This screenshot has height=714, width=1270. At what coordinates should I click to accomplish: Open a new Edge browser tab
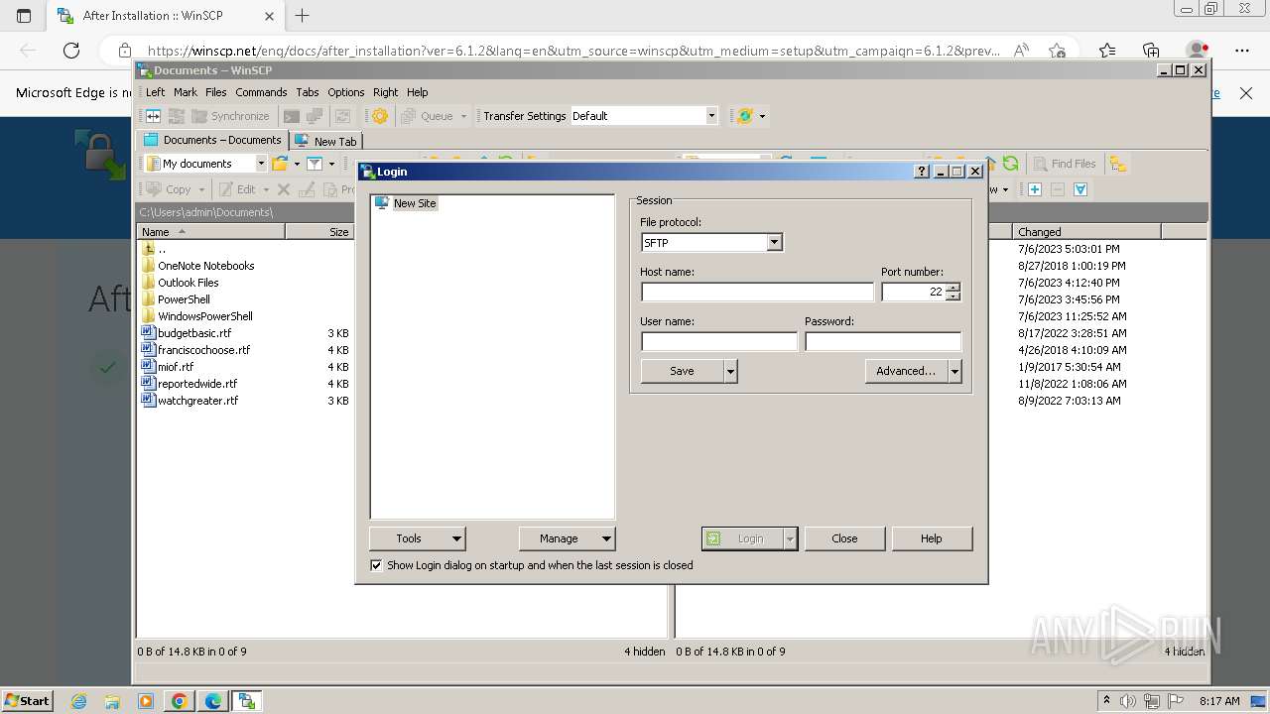point(303,16)
